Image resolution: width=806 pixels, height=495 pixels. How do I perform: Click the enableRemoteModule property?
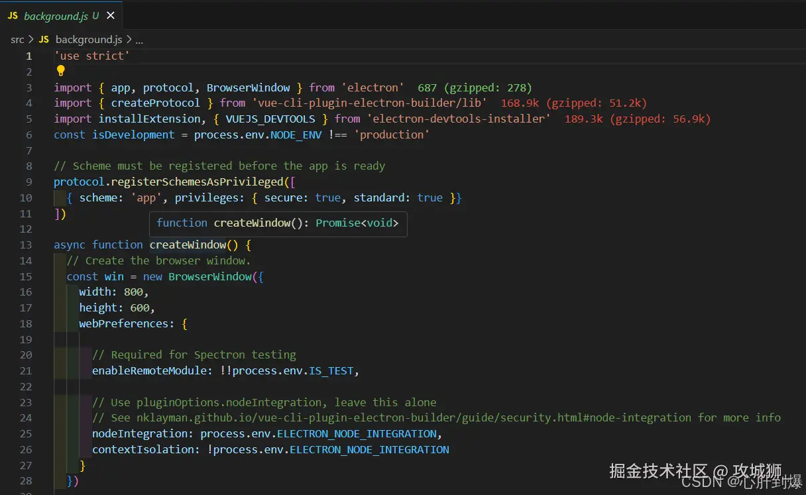(149, 371)
